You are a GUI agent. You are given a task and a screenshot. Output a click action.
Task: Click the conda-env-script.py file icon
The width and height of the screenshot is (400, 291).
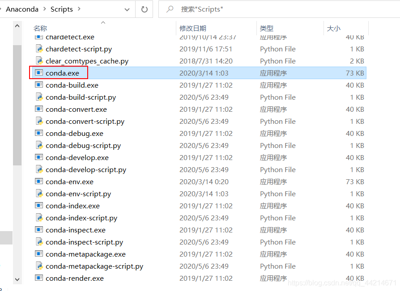tap(39, 194)
